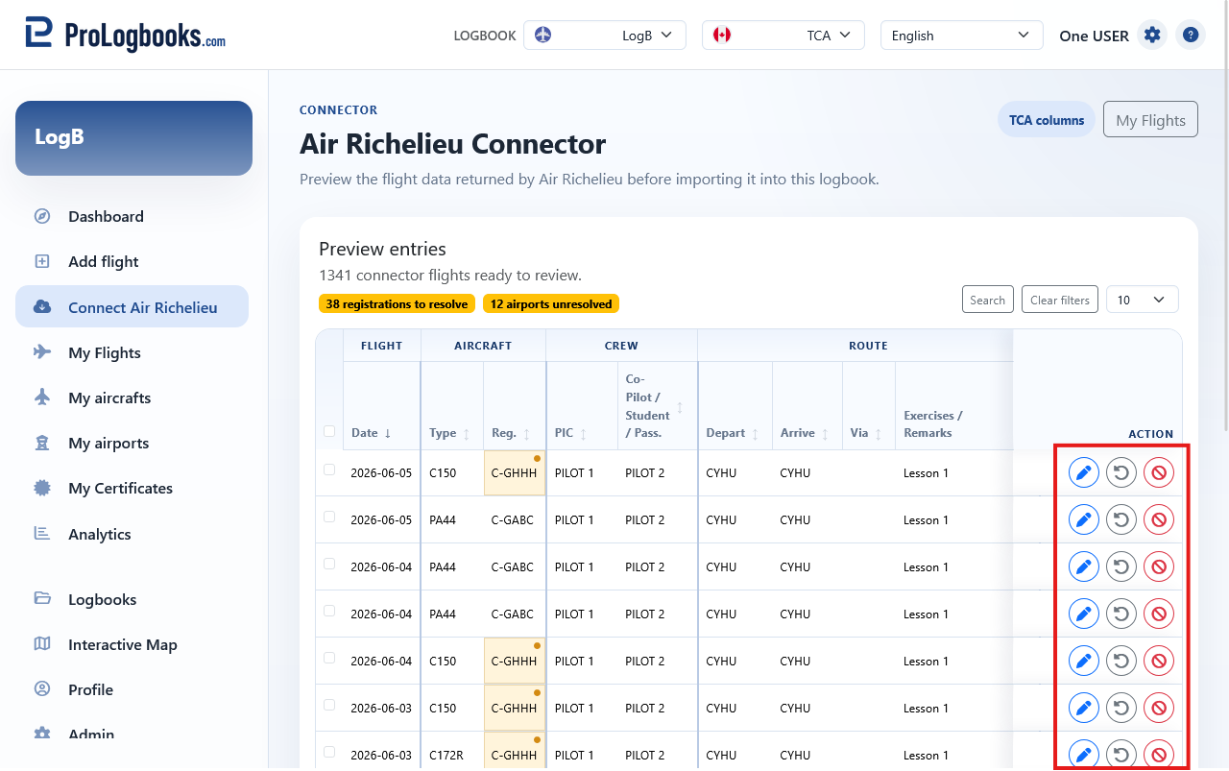The image size is (1229, 771).
Task: Check the 2026-06-03 C150 row checkbox
Action: (x=329, y=705)
